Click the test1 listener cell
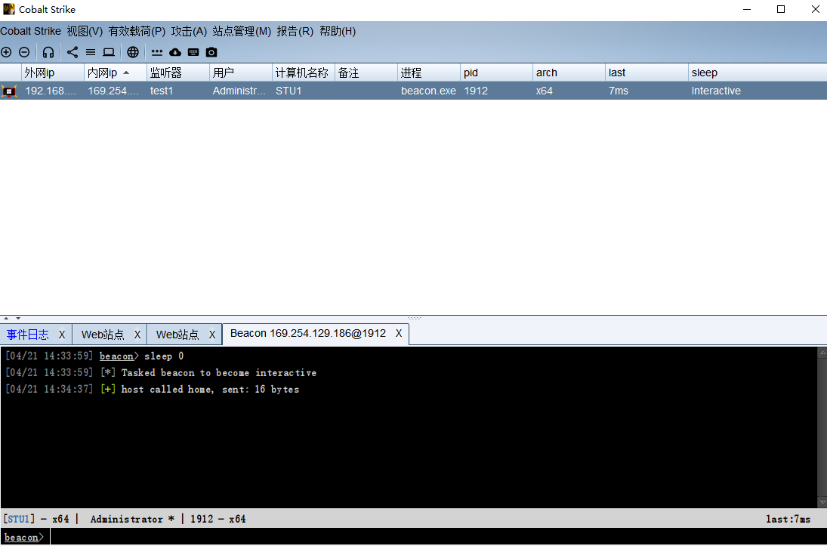The height and width of the screenshot is (546, 827). (178, 91)
